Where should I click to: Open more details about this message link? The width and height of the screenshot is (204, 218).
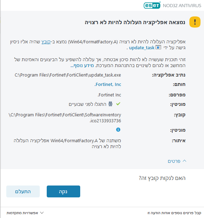click(174, 213)
